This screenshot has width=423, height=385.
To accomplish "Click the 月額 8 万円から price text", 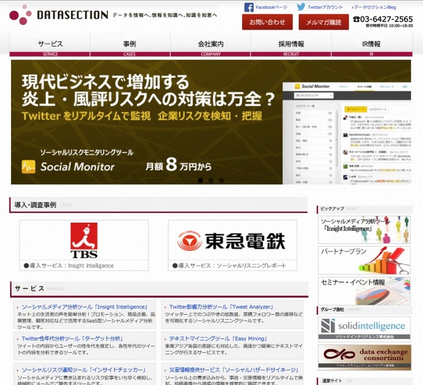I will [x=178, y=165].
